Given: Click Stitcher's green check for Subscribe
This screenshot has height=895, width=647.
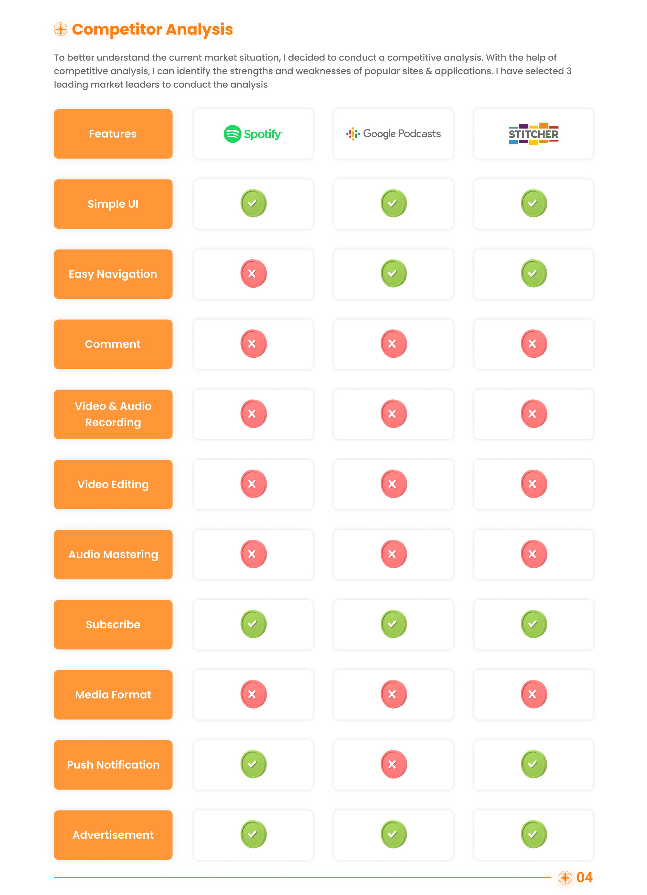Looking at the screenshot, I should click(533, 624).
